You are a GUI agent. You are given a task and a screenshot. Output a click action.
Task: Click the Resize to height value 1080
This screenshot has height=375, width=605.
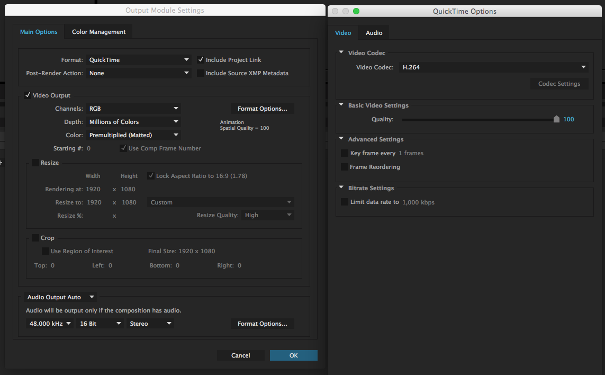click(129, 202)
